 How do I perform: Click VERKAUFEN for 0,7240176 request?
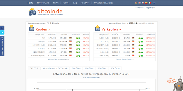(x=150, y=45)
